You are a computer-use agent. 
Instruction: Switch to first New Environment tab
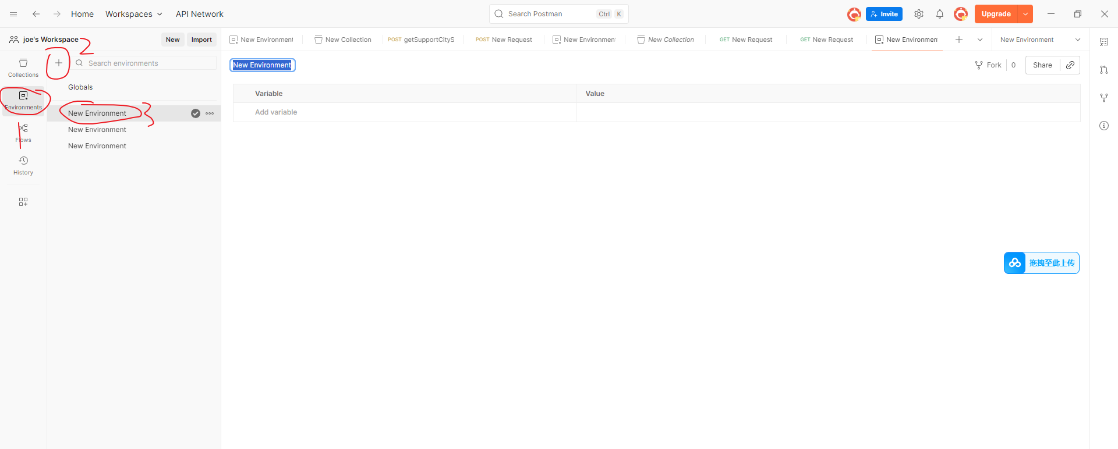coord(262,40)
